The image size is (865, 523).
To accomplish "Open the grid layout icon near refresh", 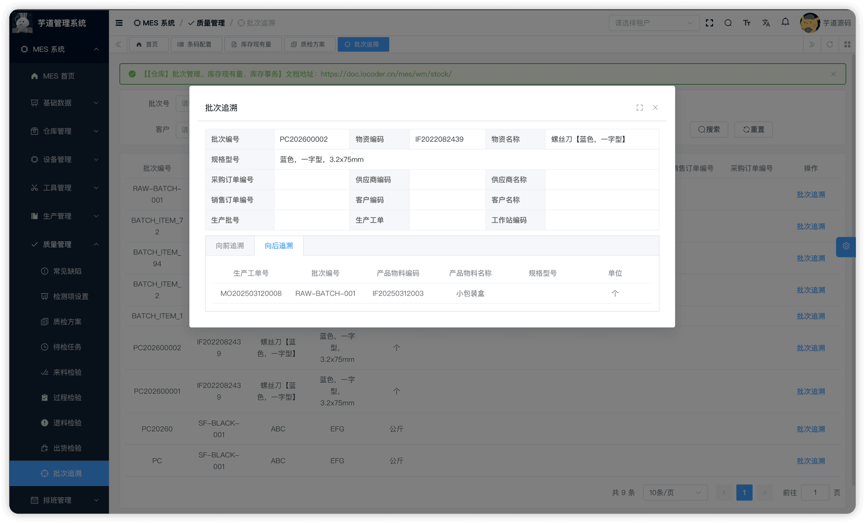I will tap(848, 44).
